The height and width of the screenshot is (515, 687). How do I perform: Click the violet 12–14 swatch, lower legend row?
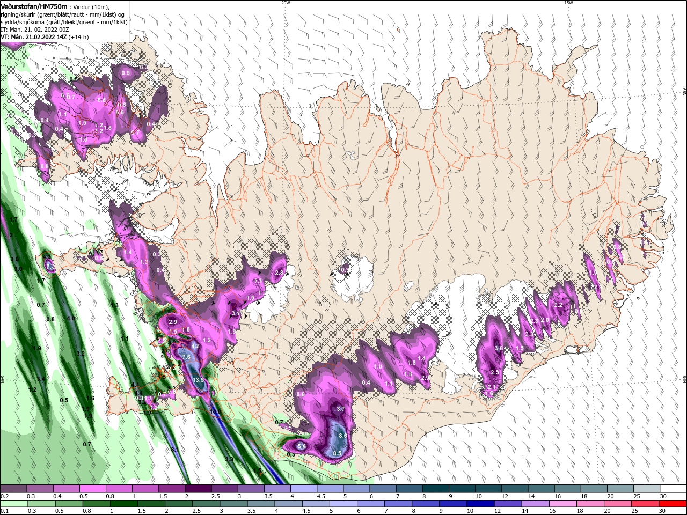(508, 504)
